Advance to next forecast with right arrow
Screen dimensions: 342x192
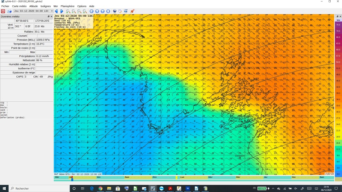(61, 11)
